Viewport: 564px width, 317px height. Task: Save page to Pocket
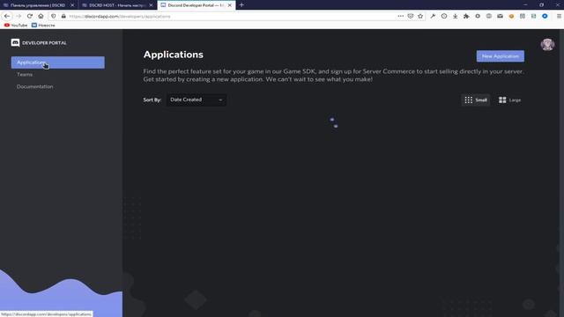point(411,16)
